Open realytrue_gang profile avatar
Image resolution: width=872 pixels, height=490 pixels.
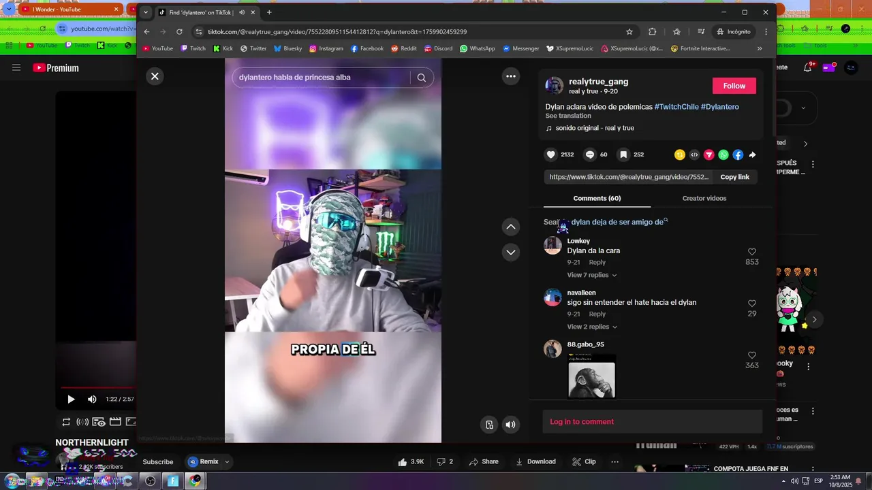coord(554,86)
